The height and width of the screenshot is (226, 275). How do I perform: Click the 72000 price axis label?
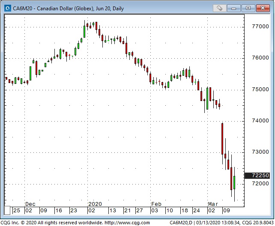[x=260, y=184]
